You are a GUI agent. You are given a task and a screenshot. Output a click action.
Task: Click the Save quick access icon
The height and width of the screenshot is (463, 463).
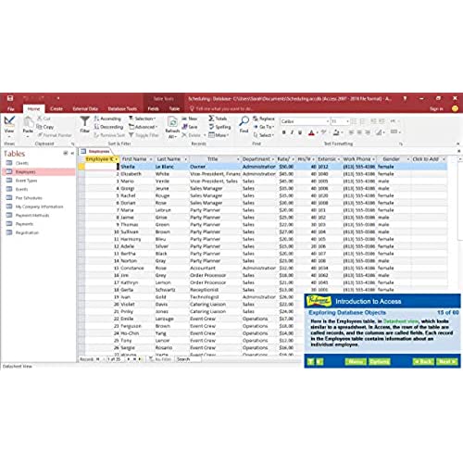pyautogui.click(x=10, y=98)
